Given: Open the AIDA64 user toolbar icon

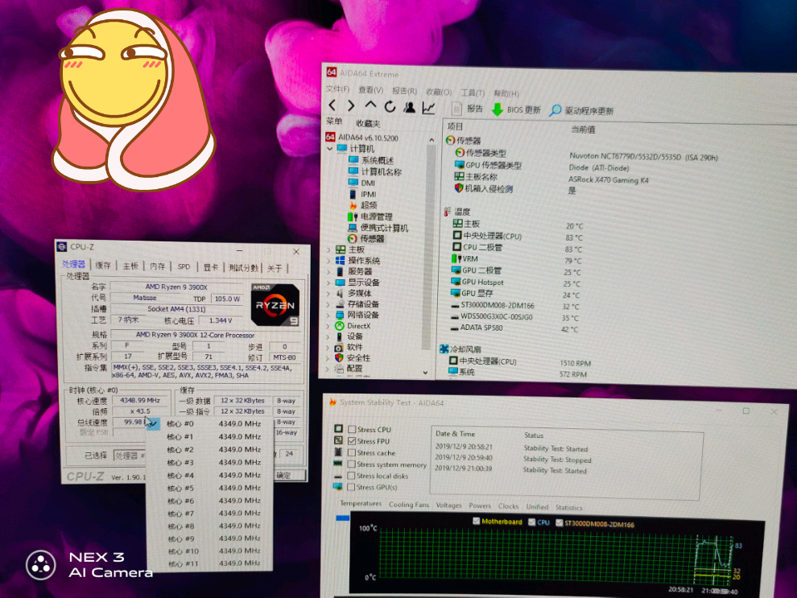Looking at the screenshot, I should (x=409, y=107).
